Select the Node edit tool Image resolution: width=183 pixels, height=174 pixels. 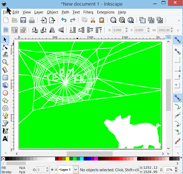[x=5, y=47]
